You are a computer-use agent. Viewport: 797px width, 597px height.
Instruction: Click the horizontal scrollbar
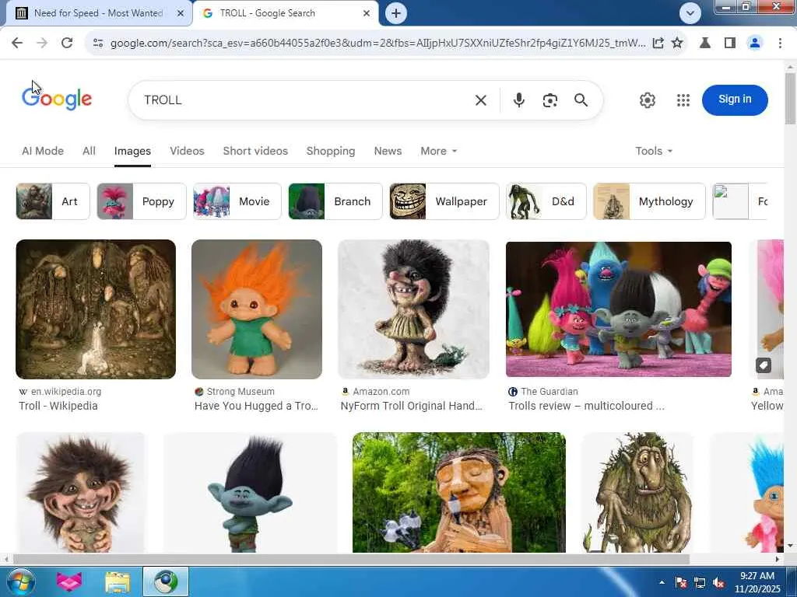(x=351, y=559)
